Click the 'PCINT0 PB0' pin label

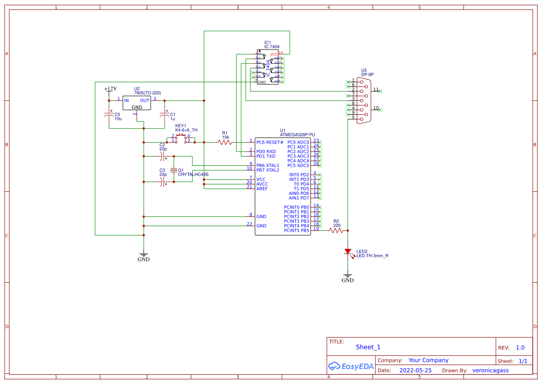pos(297,208)
